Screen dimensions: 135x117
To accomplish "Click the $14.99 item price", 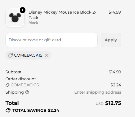I will coord(115,12).
